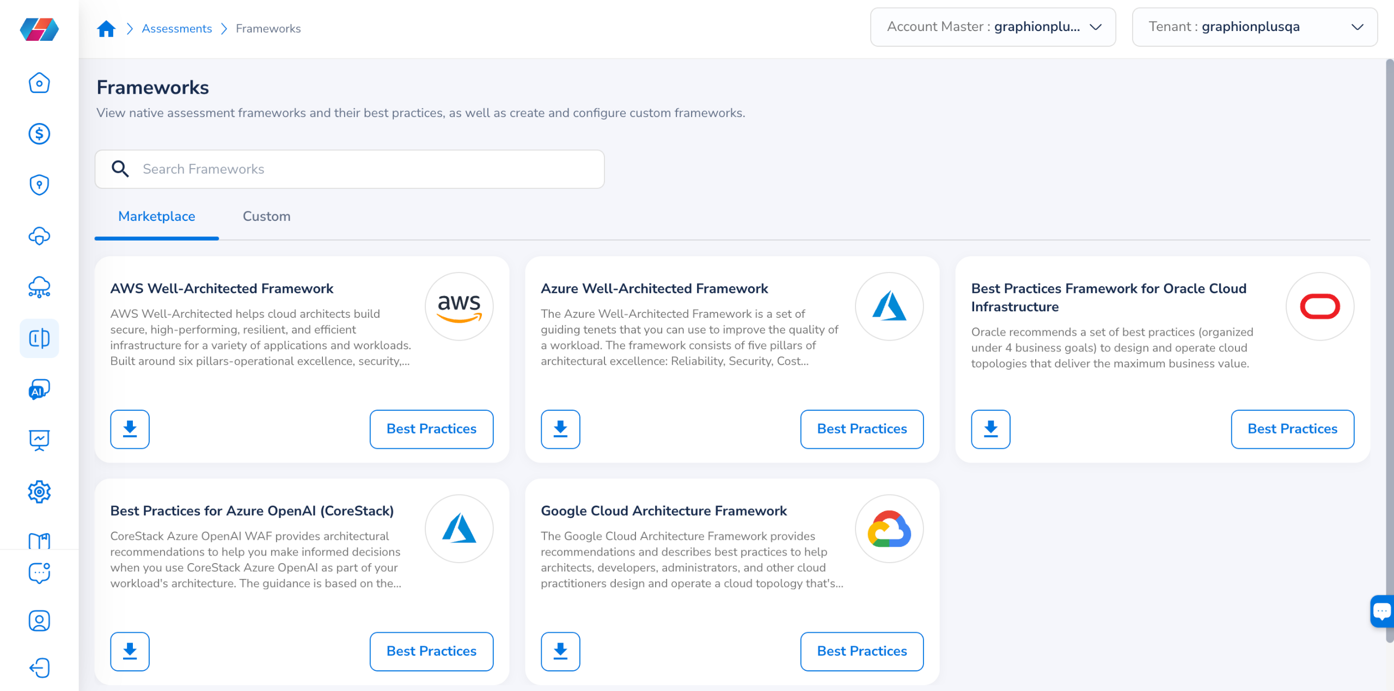This screenshot has width=1394, height=691.
Task: Click the AI chat sidebar icon
Action: tap(39, 390)
